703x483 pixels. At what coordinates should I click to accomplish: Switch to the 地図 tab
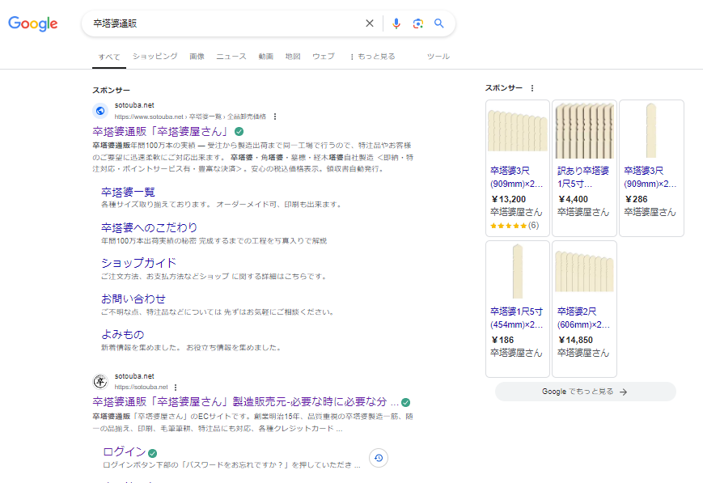pos(293,57)
